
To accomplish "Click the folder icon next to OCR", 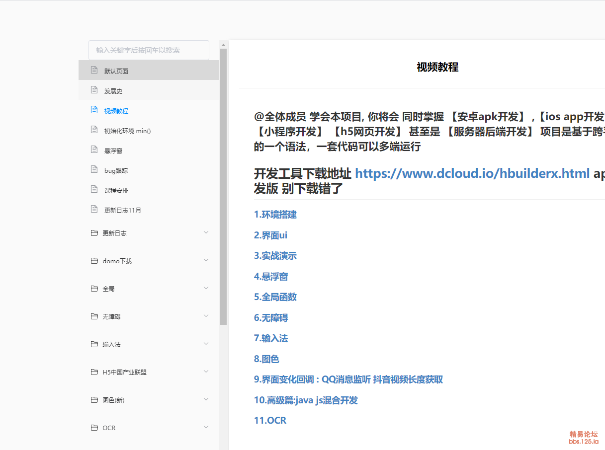I will (94, 428).
